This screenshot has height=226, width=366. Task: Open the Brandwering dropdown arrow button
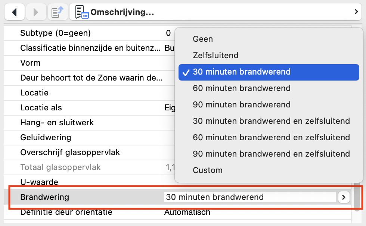click(344, 197)
